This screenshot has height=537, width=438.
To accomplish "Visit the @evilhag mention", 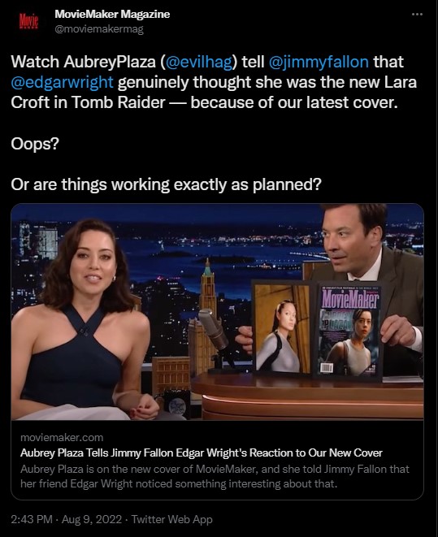I will coord(199,62).
